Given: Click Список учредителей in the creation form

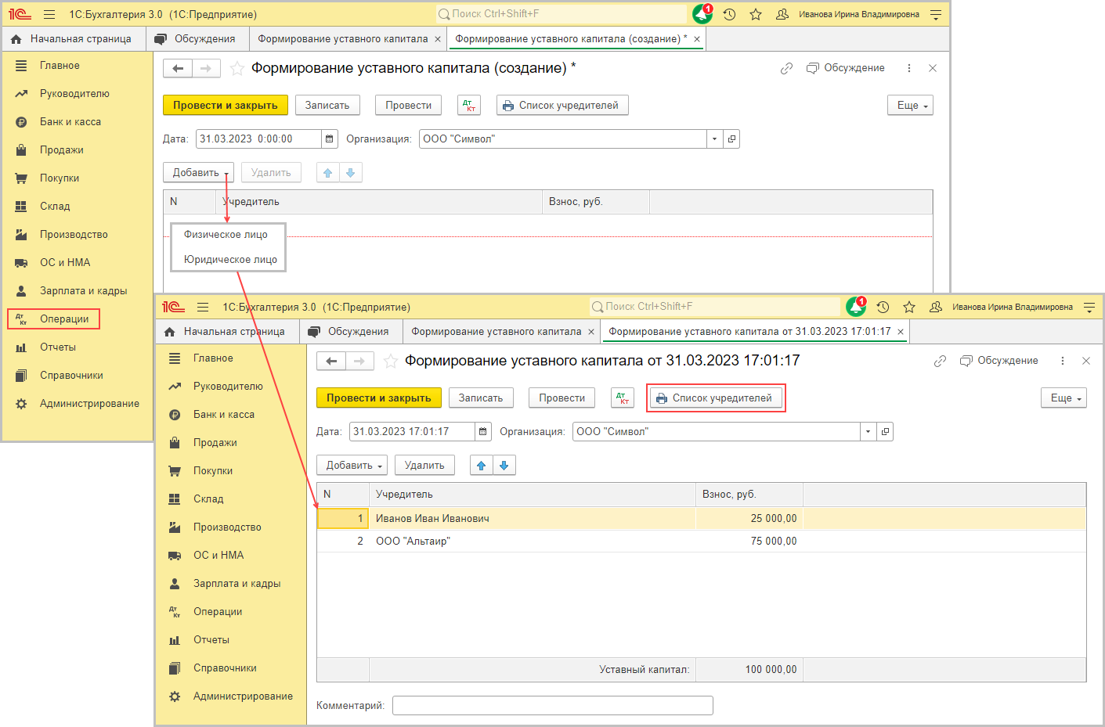Looking at the screenshot, I should pyautogui.click(x=562, y=106).
